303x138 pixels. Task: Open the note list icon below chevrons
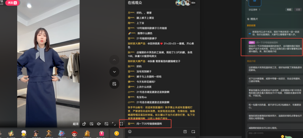click(x=114, y=84)
